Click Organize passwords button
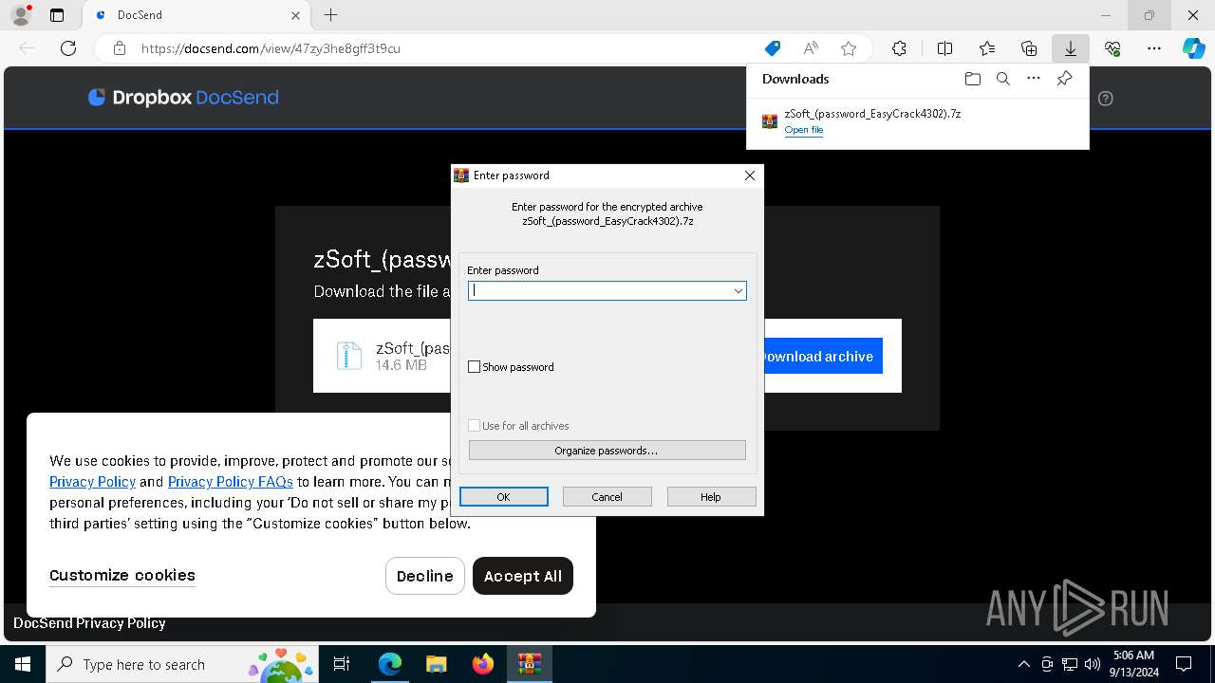 pos(607,451)
